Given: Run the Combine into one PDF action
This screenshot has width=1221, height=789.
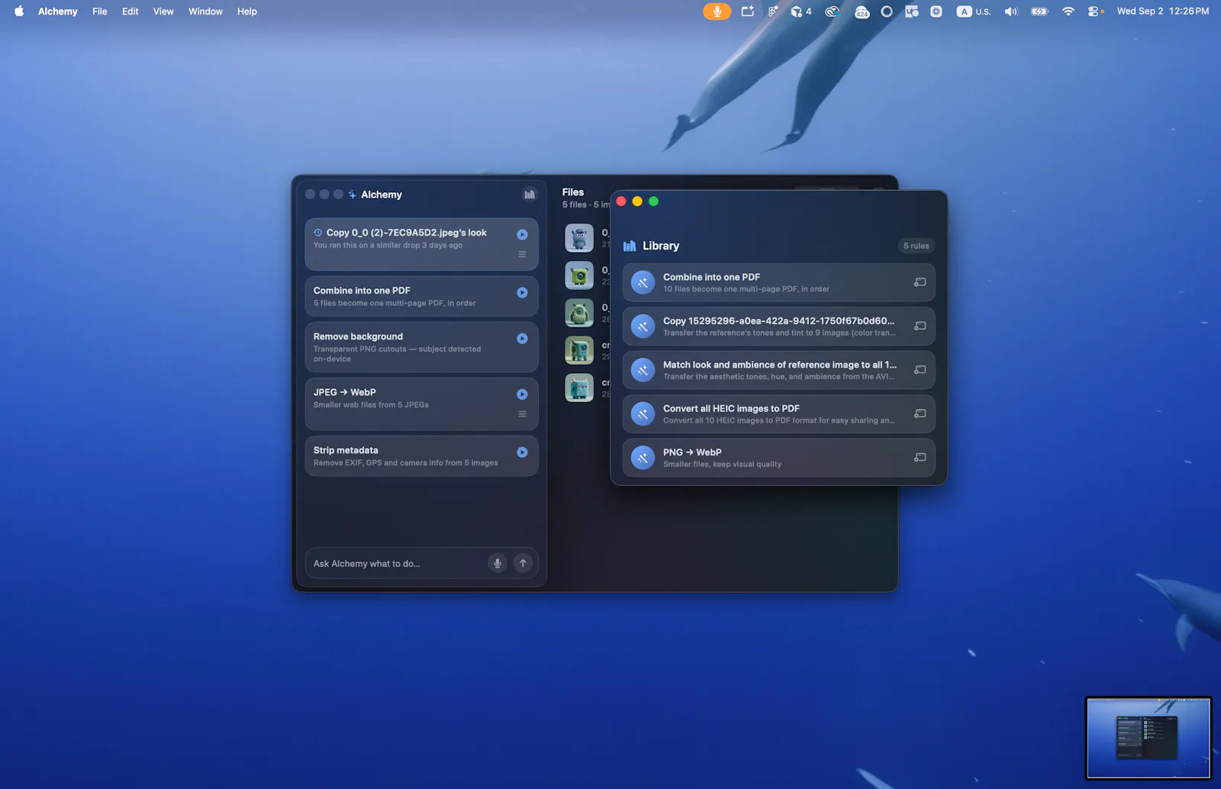Looking at the screenshot, I should [x=522, y=292].
